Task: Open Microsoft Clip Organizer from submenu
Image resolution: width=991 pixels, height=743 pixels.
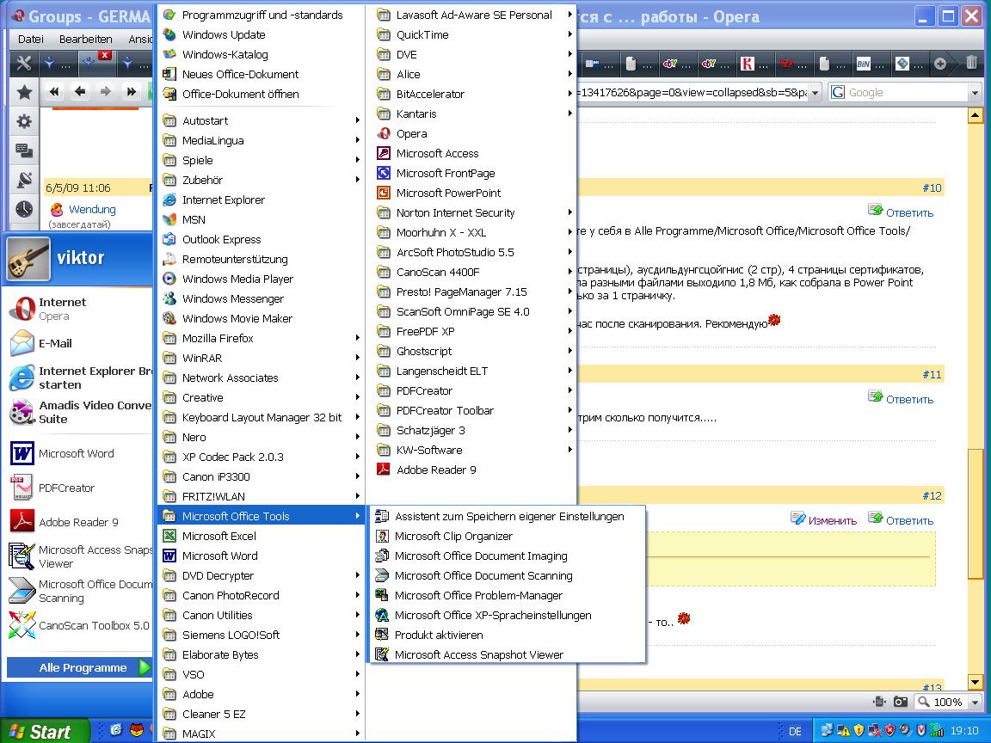Action: [x=453, y=536]
